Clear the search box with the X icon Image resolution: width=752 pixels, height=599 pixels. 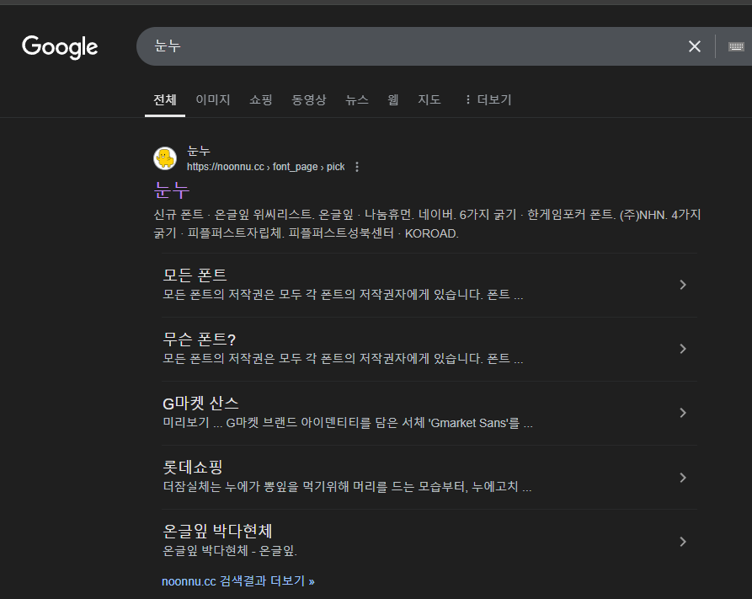point(695,46)
